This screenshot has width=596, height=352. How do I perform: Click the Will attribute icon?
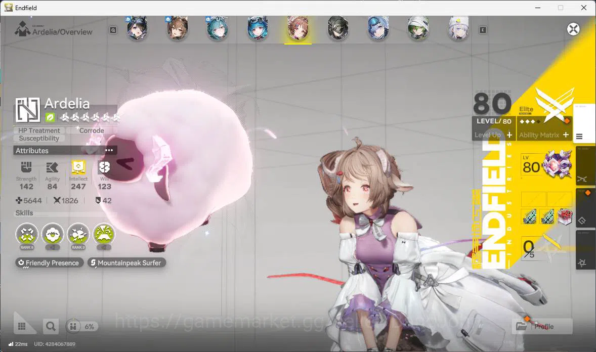pos(104,167)
